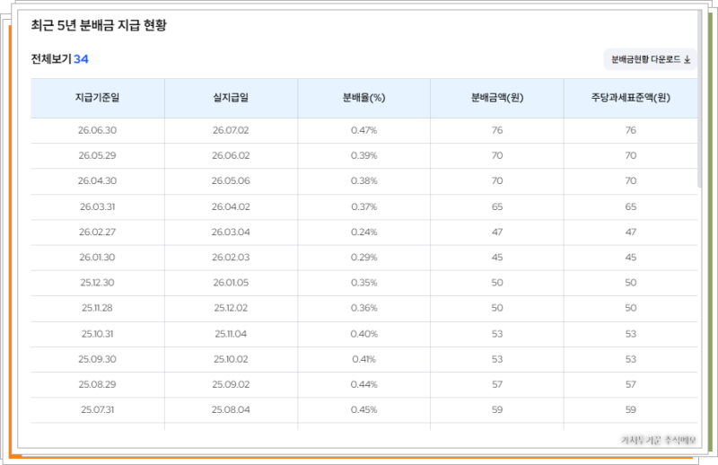This screenshot has height=465, width=718.
Task: Select the date cell 25.07.31
Action: point(97,409)
